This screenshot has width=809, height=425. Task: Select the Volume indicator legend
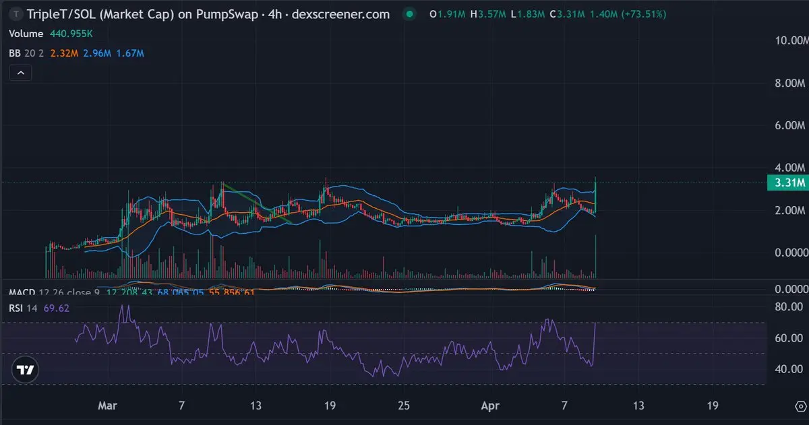pyautogui.click(x=26, y=34)
